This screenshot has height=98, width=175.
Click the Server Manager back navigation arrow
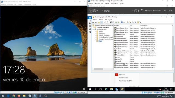click(x=91, y=11)
